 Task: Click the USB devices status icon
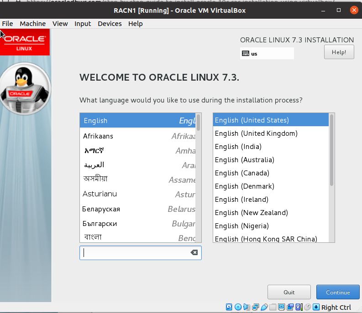(x=264, y=307)
